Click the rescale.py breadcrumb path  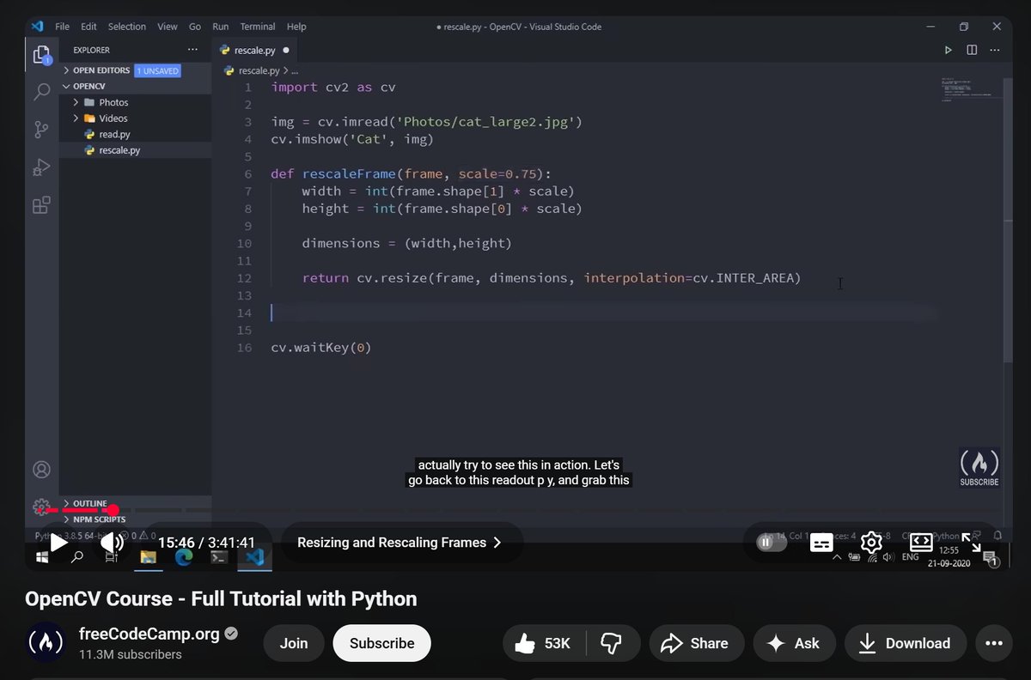coord(259,70)
